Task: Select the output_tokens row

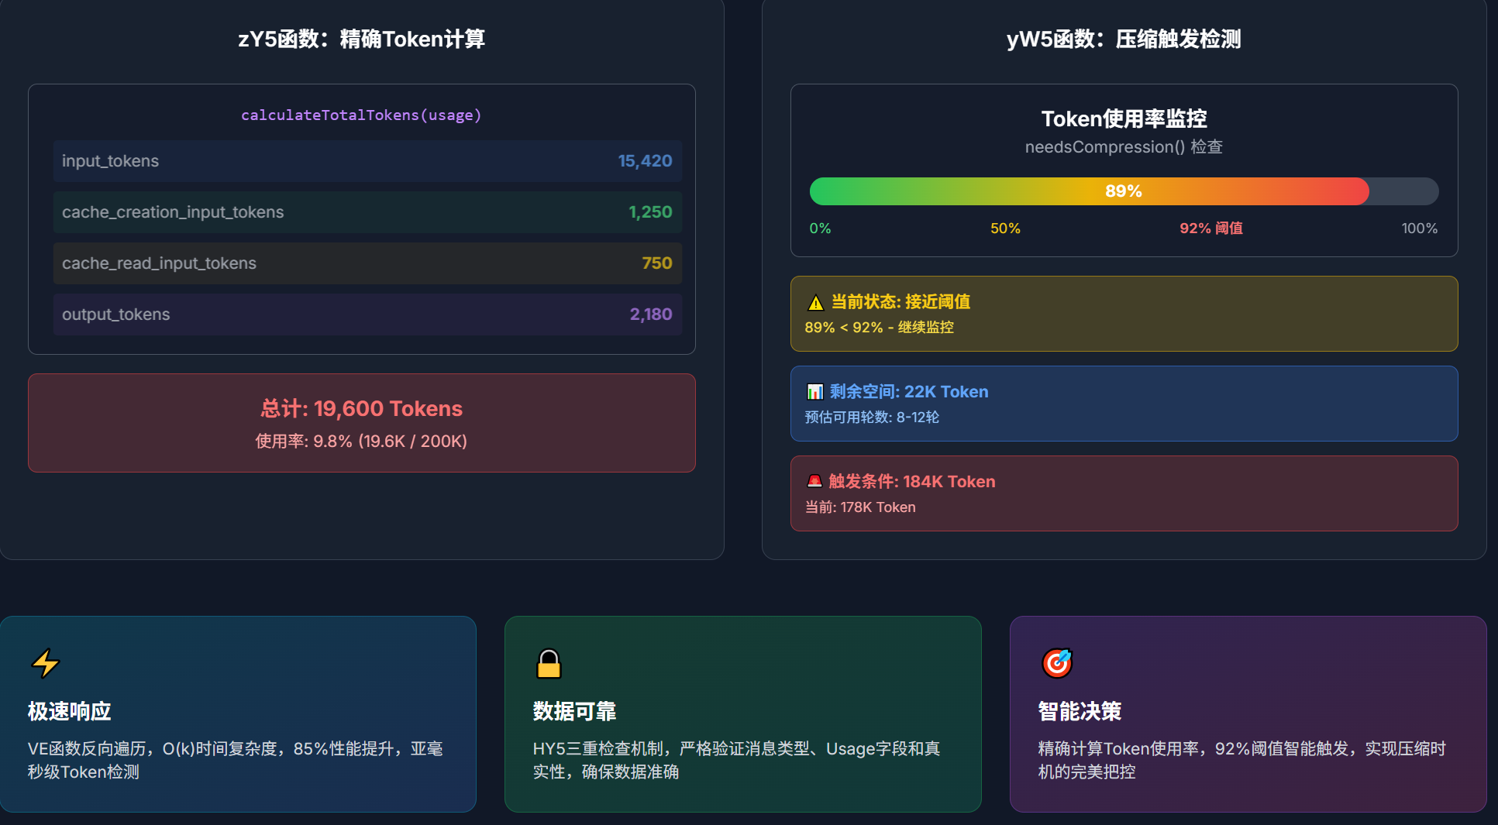Action: [x=367, y=315]
